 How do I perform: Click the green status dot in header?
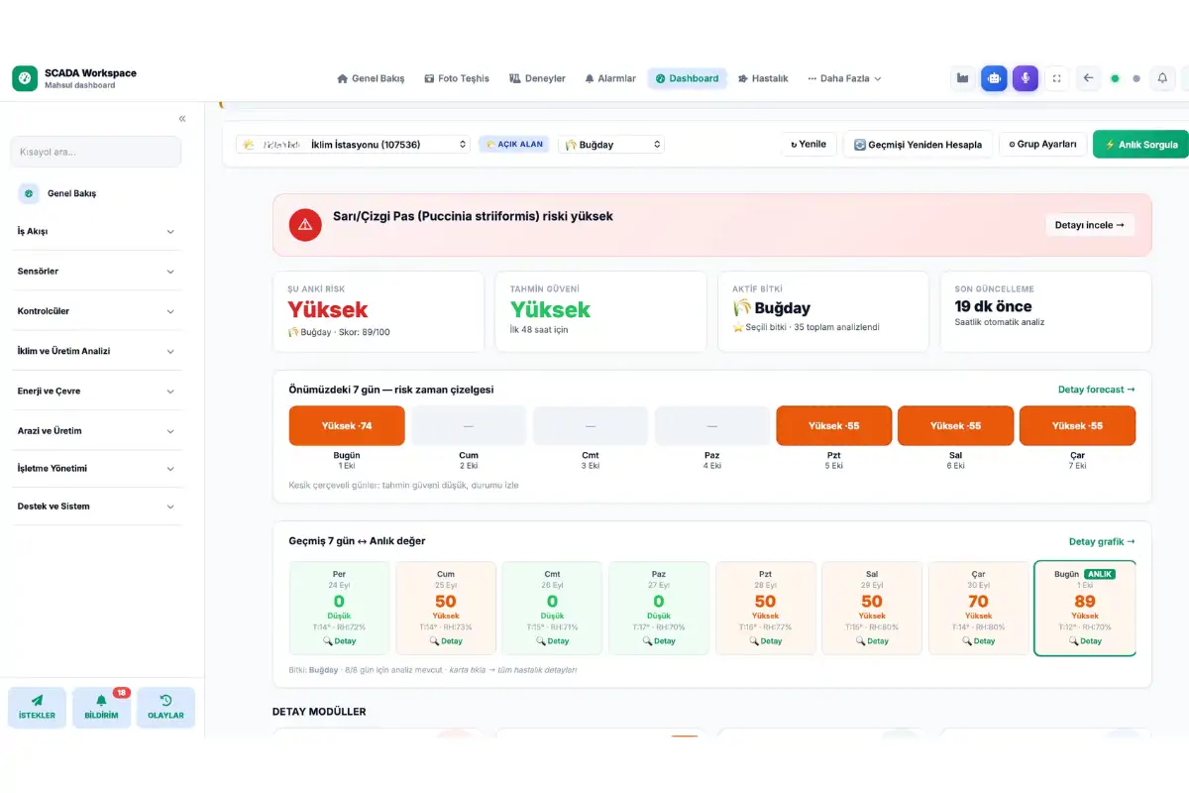pyautogui.click(x=1115, y=78)
